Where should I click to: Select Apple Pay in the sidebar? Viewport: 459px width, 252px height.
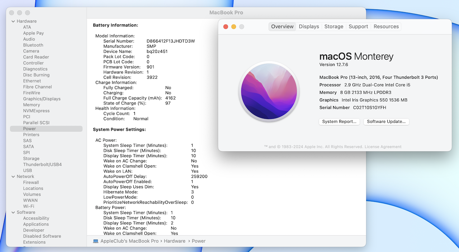pos(33,33)
